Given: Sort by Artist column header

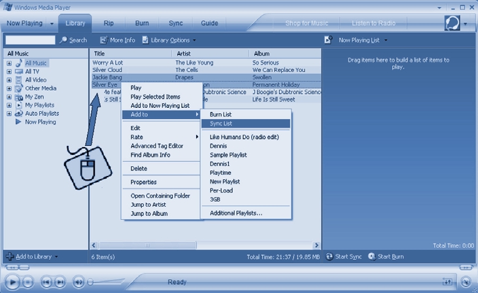Looking at the screenshot, I should click(x=211, y=54).
